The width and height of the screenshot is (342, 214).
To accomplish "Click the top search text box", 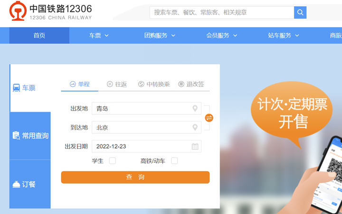I will pos(222,12).
